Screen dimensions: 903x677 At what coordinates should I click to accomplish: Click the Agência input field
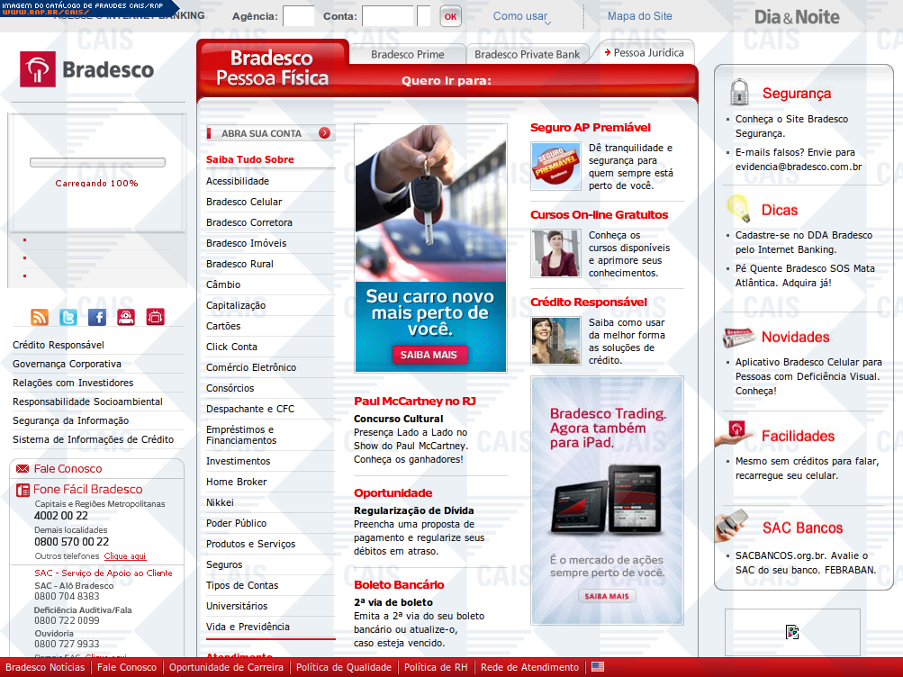299,16
